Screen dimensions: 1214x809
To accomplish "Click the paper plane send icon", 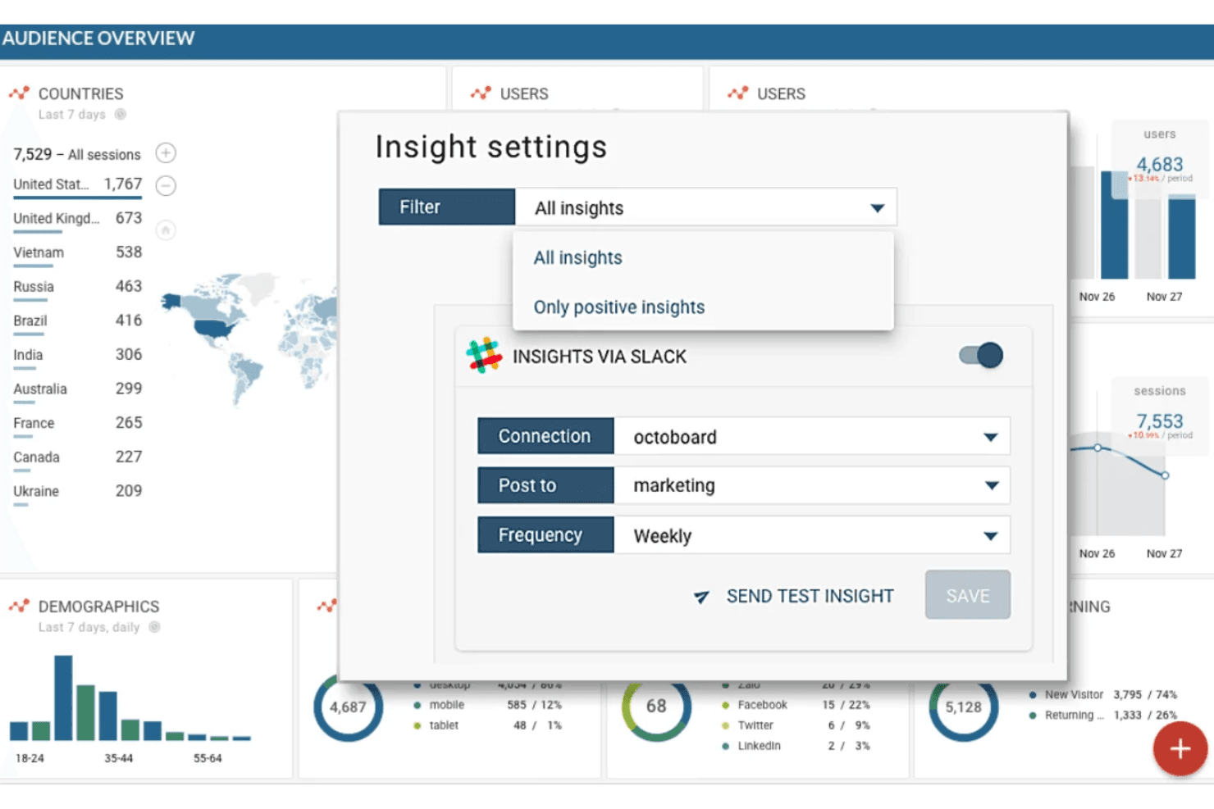I will pyautogui.click(x=701, y=597).
